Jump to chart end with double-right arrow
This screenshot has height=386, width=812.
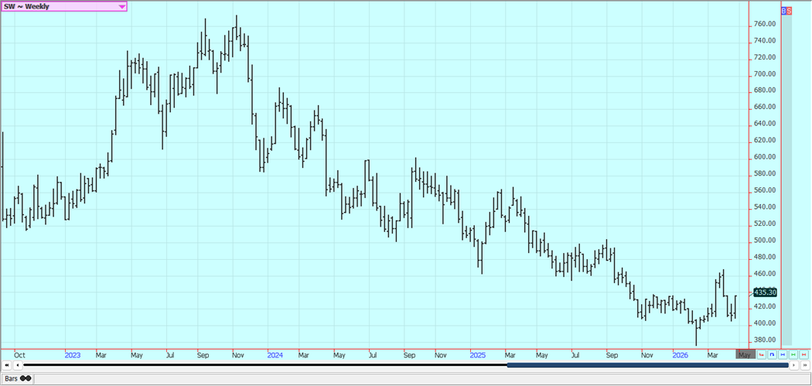coord(804,365)
